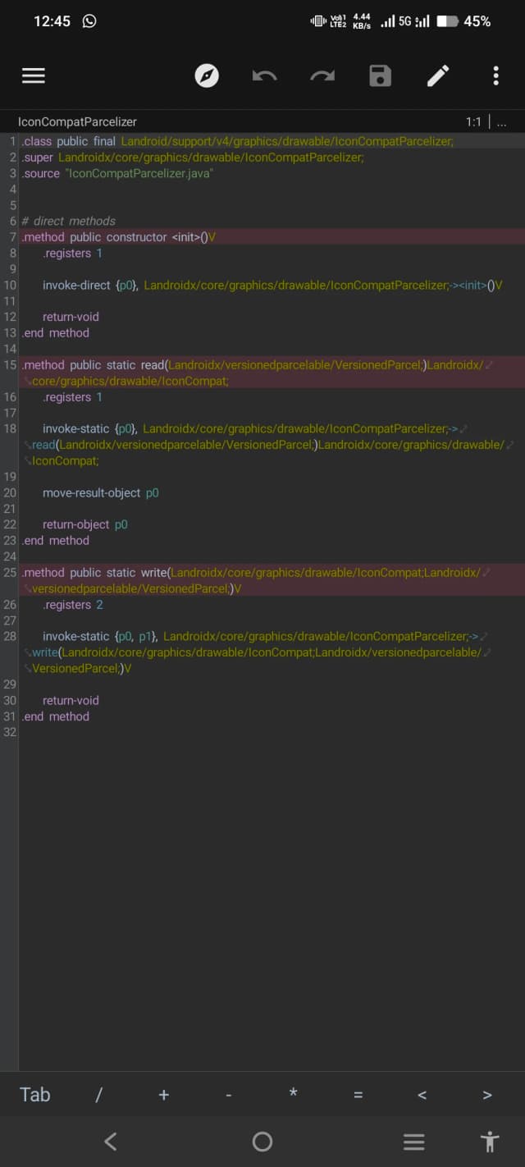Image resolution: width=525 pixels, height=1167 pixels.
Task: Click the static write method declaration
Action: [258, 580]
